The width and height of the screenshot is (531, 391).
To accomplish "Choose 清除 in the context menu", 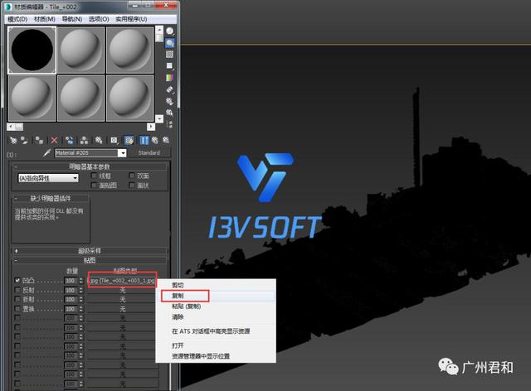I will 216,317.
